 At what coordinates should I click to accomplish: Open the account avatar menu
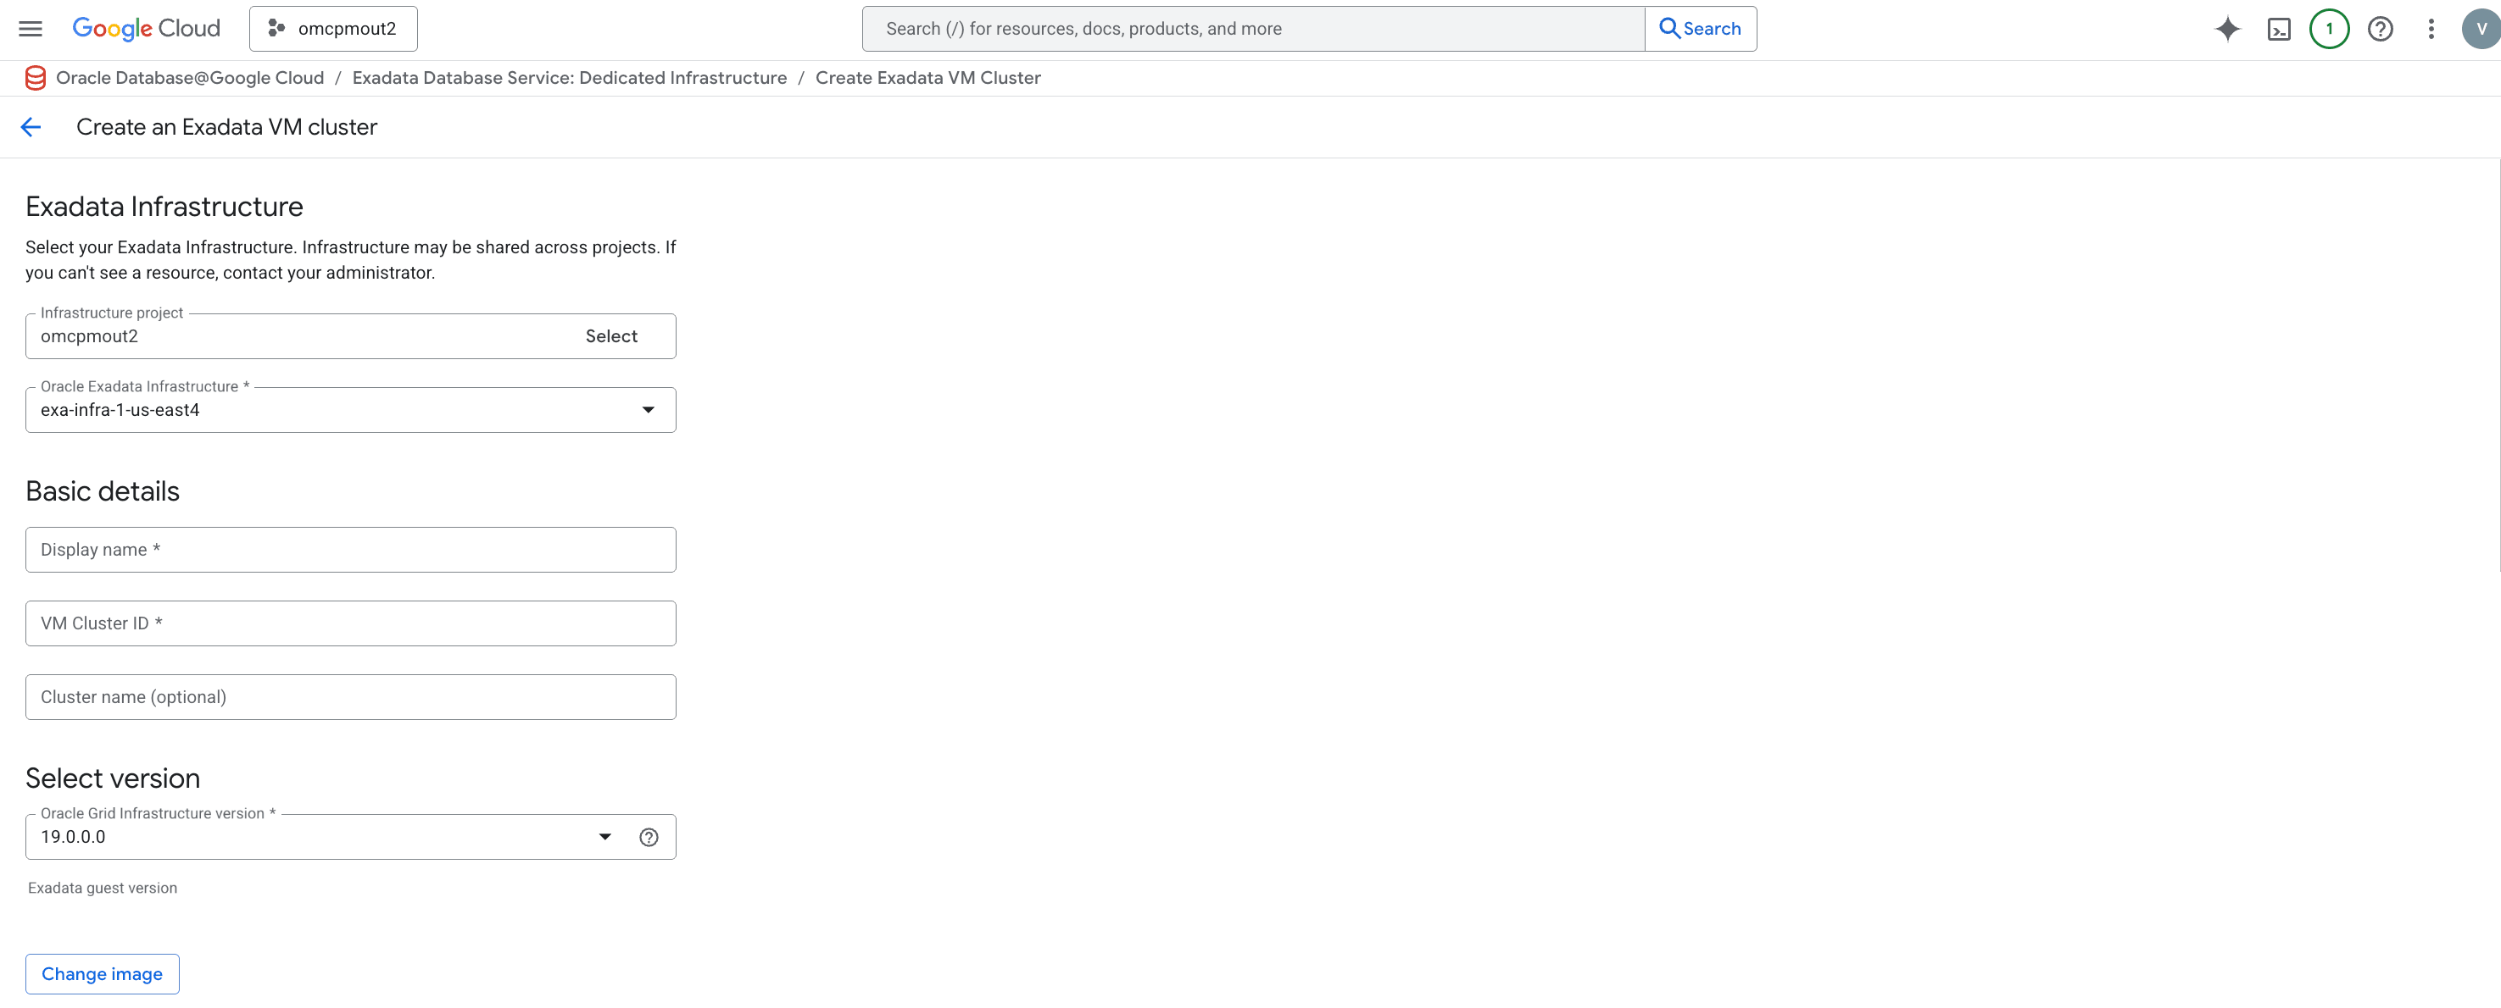[x=2479, y=28]
